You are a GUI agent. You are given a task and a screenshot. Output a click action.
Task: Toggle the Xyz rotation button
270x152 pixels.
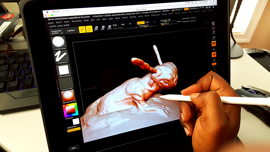pos(214,64)
